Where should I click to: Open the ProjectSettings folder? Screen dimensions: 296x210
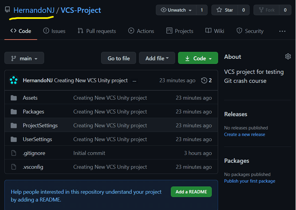click(x=40, y=125)
